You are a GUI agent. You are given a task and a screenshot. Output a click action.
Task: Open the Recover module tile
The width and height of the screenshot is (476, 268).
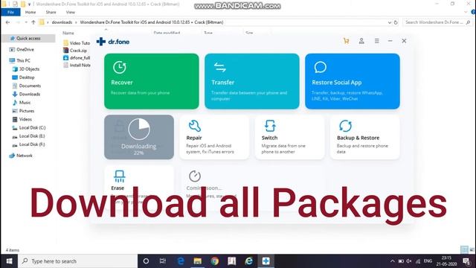152,81
